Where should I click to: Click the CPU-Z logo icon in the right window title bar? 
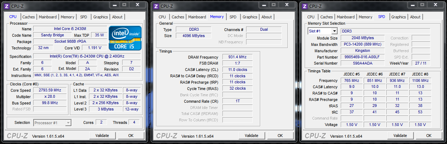(305, 6)
